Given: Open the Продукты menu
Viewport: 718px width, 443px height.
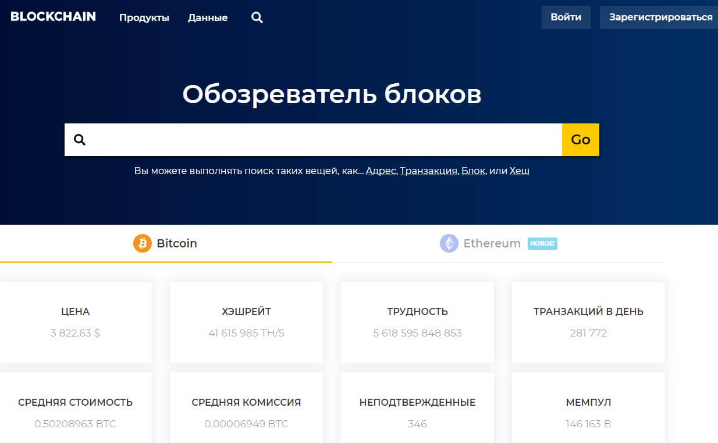Looking at the screenshot, I should (144, 17).
